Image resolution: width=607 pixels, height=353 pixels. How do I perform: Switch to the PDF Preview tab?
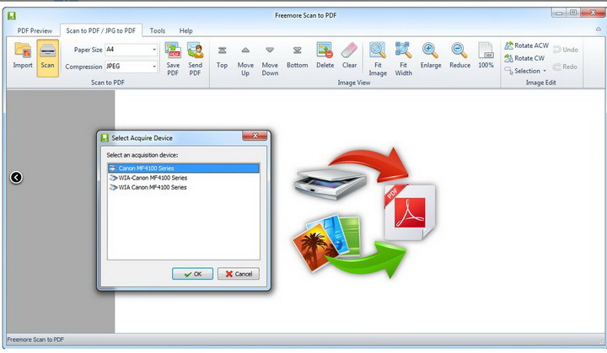35,30
